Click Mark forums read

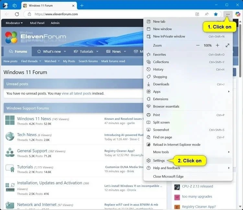click(x=113, y=61)
